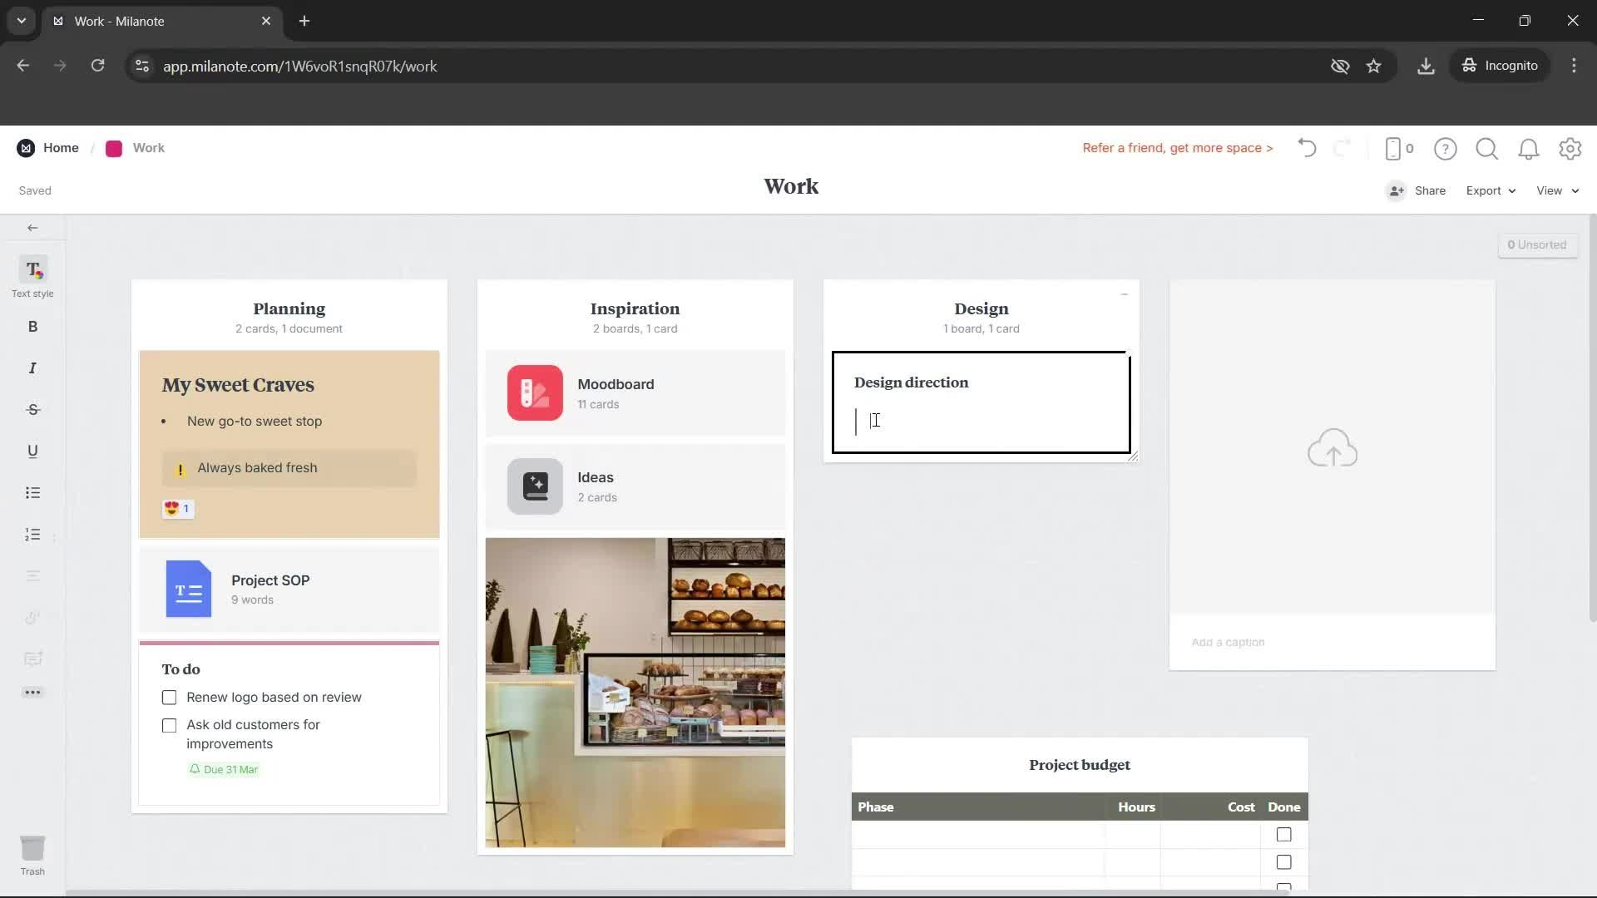Insert a bulleted list
This screenshot has height=898, width=1597.
coord(32,492)
